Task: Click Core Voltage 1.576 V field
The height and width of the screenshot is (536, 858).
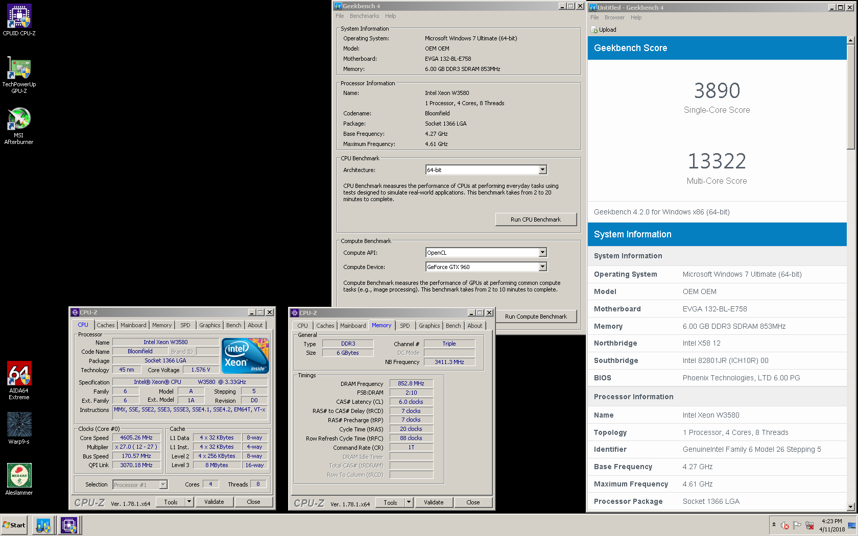Action: (201, 370)
